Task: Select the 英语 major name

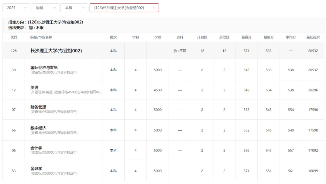Action: [34, 87]
